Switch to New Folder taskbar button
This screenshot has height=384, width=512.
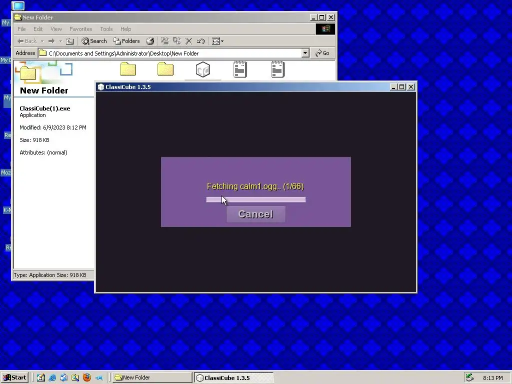pyautogui.click(x=152, y=378)
